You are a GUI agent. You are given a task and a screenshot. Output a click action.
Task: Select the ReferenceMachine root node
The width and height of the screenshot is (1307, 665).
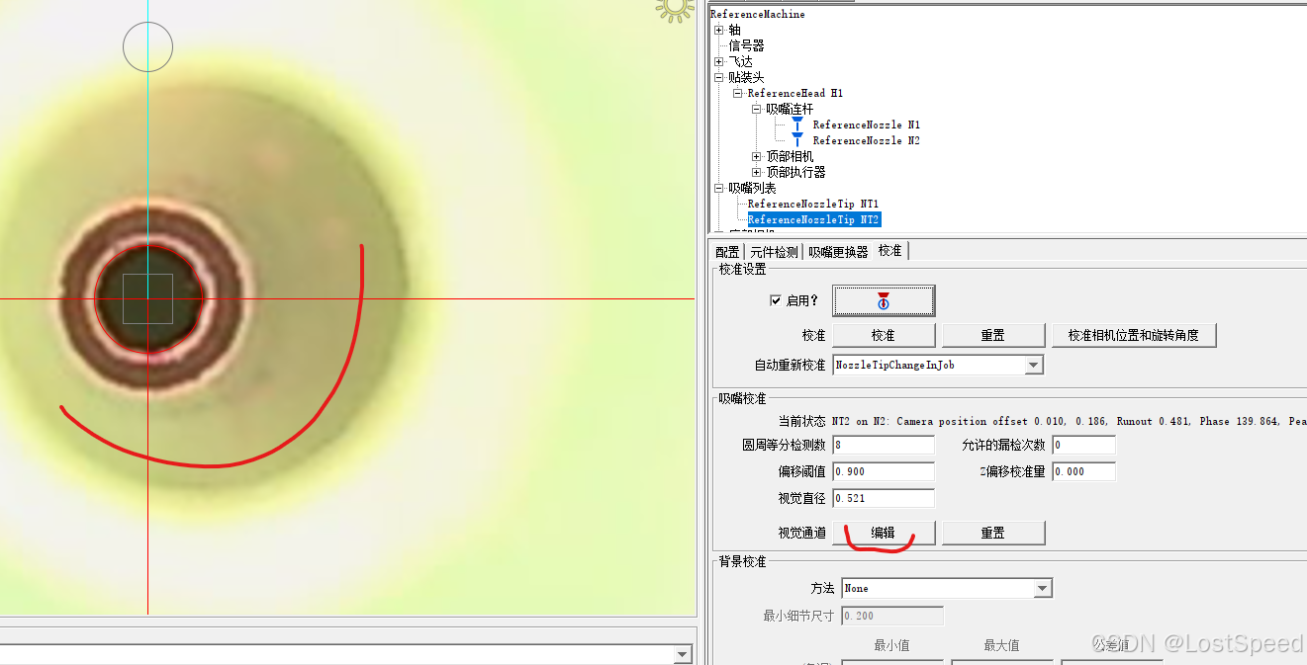758,14
